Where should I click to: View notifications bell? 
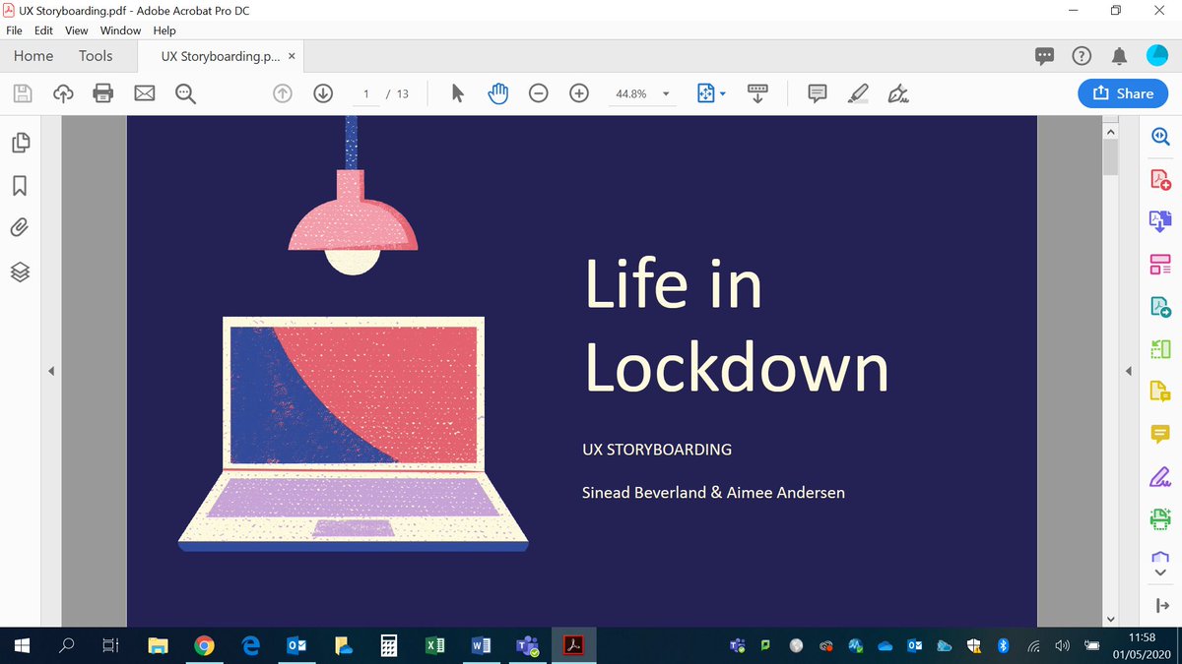pyautogui.click(x=1119, y=56)
